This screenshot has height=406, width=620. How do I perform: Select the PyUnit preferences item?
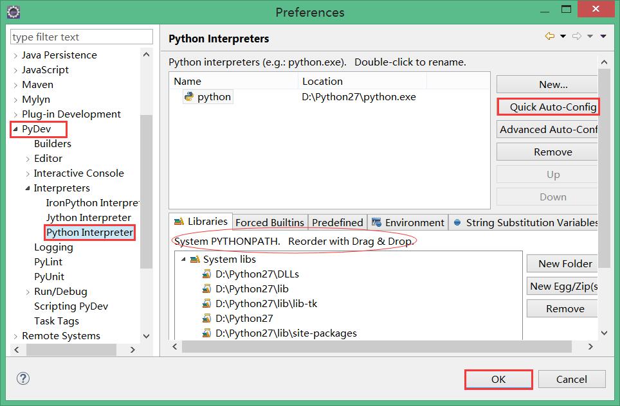49,277
